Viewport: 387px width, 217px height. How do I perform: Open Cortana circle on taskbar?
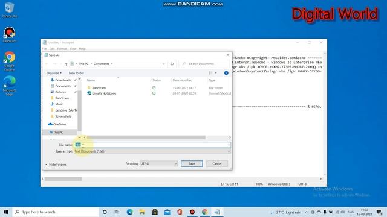(105, 212)
